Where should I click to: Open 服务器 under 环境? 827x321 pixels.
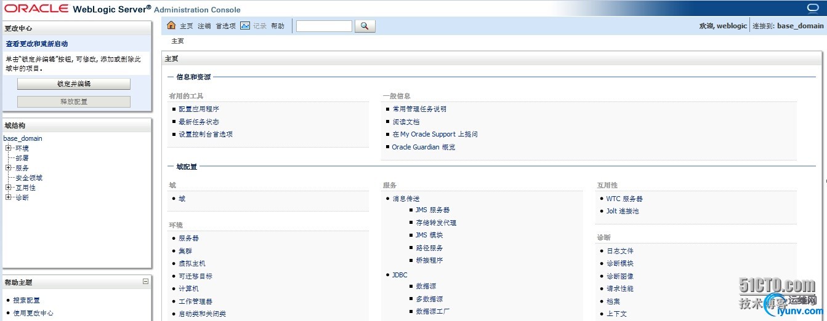tap(188, 238)
